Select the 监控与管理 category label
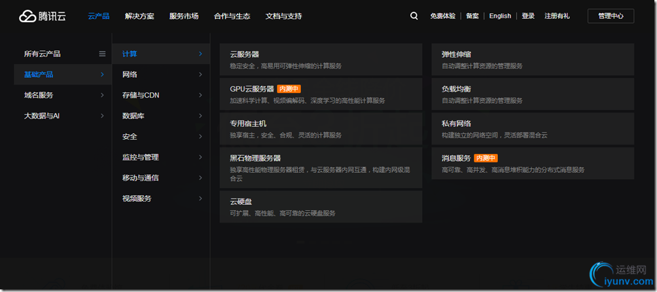 pos(141,157)
